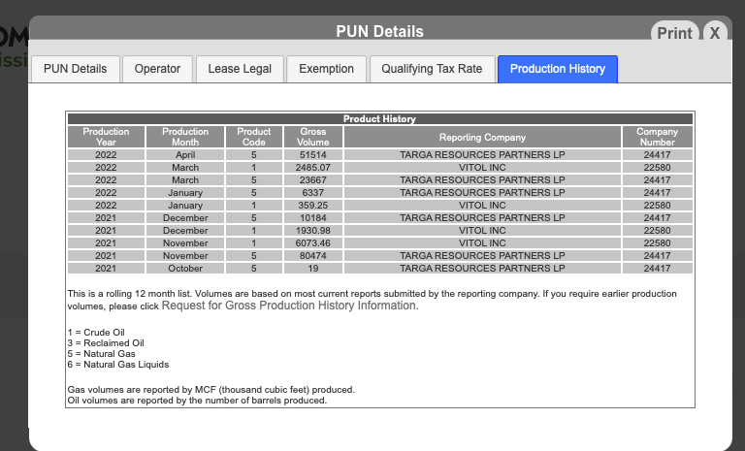Click the Production Month column header
Viewport: 745px width, 451px height.
(185, 137)
